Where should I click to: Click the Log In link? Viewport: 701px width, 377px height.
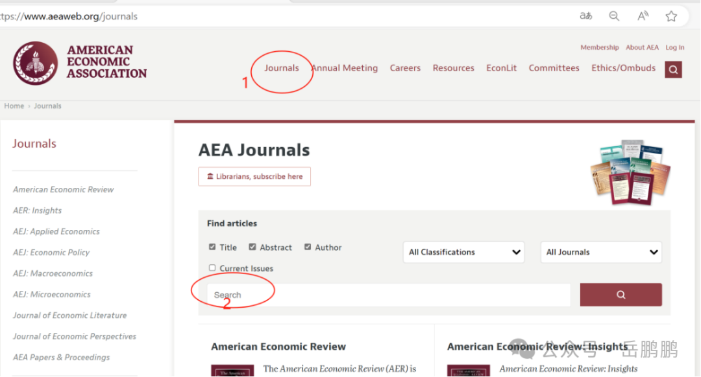[674, 47]
